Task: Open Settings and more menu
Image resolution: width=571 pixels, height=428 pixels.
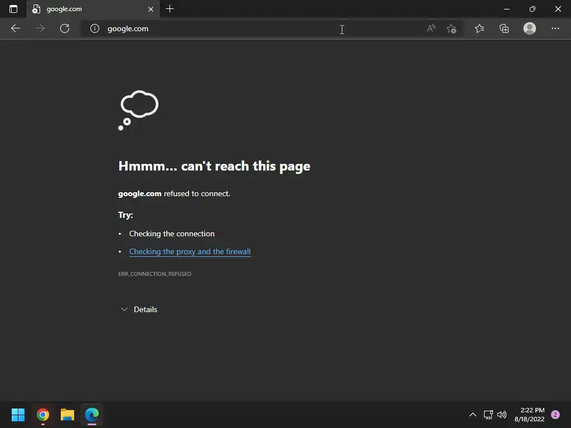Action: click(x=555, y=28)
